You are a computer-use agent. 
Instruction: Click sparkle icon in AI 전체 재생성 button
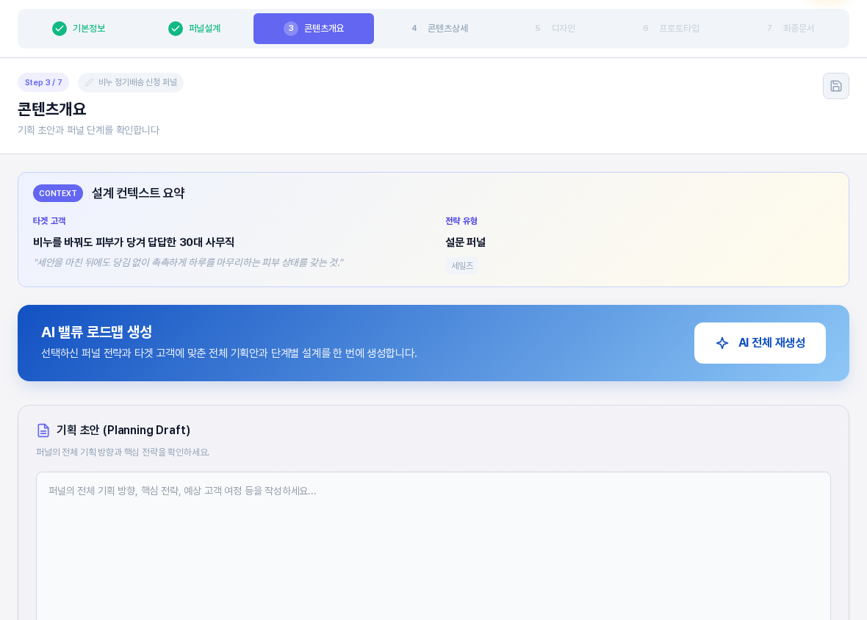coord(722,343)
